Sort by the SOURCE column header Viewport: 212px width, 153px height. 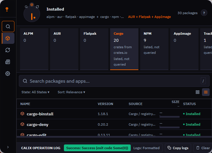click(x=135, y=104)
